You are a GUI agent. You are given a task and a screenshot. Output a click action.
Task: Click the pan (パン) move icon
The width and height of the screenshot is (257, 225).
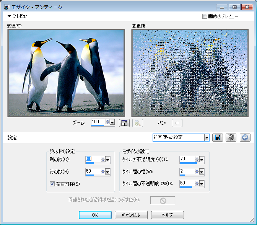(x=177, y=123)
